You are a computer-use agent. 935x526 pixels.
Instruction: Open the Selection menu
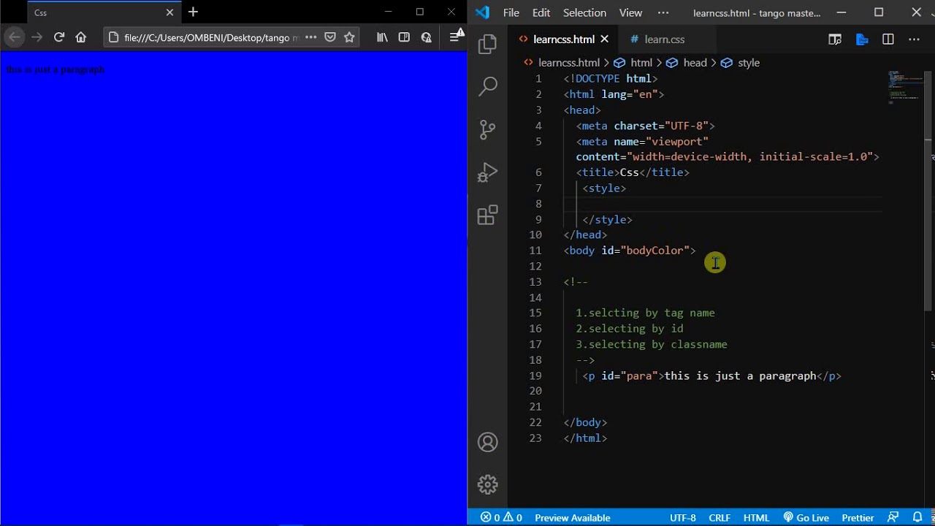[x=584, y=12]
